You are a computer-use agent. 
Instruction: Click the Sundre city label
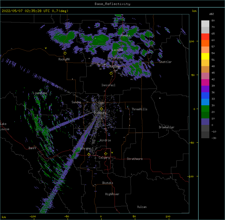tap(76, 102)
